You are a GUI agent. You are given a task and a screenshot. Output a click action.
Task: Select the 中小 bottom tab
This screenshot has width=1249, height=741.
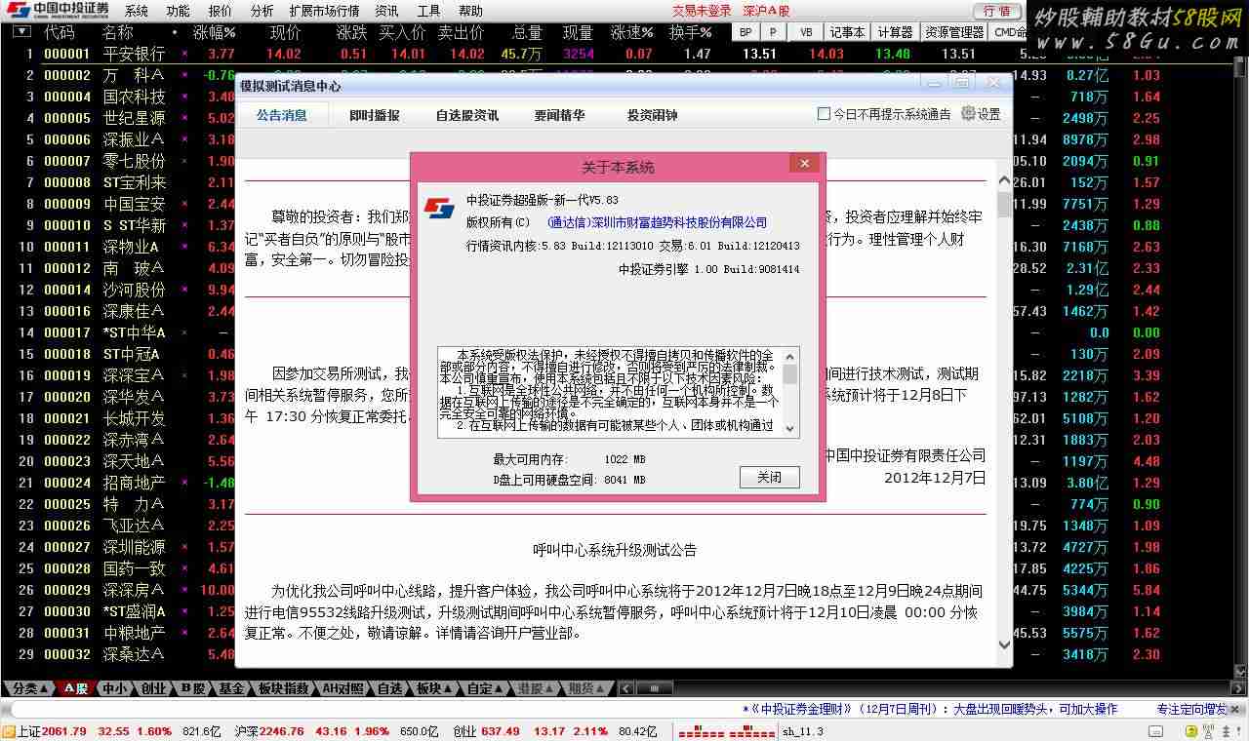pyautogui.click(x=116, y=688)
